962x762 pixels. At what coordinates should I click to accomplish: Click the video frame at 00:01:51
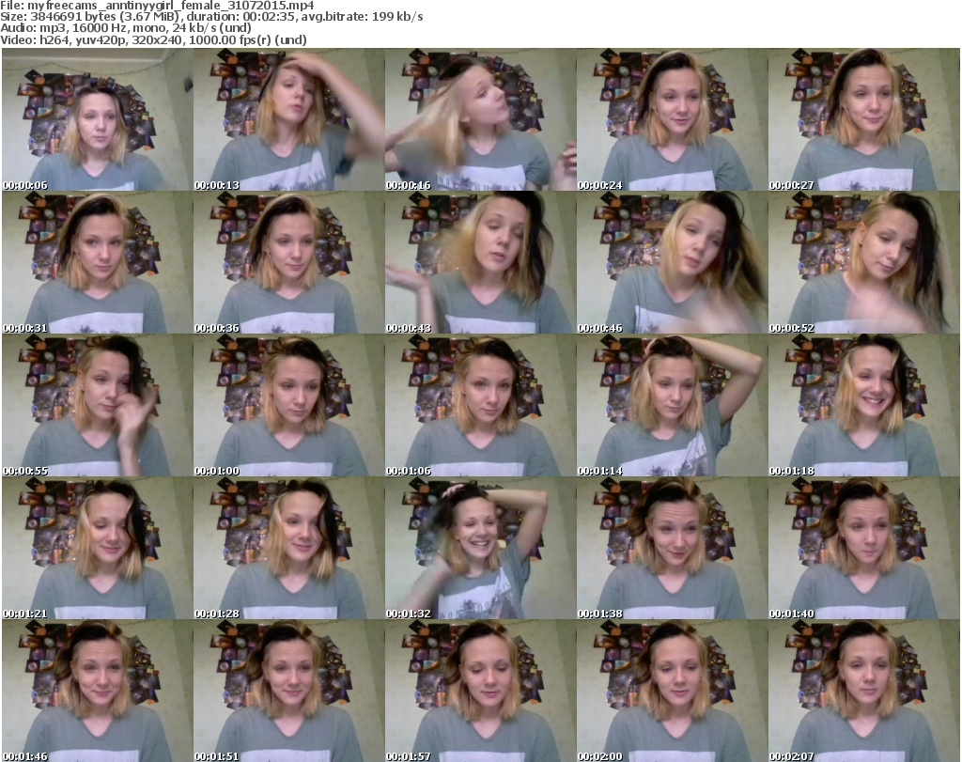click(289, 692)
